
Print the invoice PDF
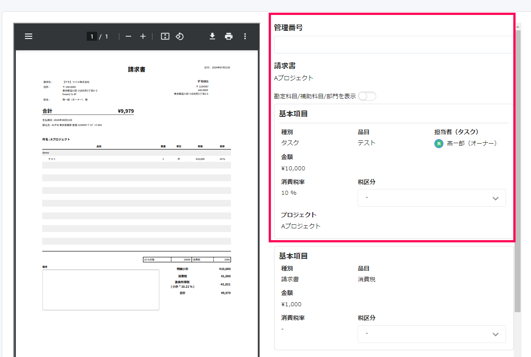click(x=229, y=36)
